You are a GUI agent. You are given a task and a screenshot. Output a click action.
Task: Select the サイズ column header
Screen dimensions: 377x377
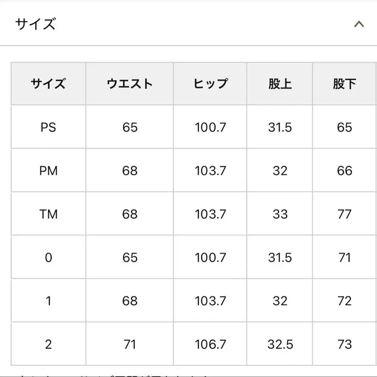[x=48, y=83]
